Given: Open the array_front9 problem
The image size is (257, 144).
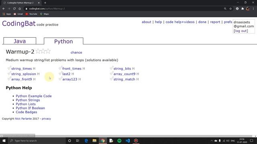Looking at the screenshot, I should click(x=22, y=79).
